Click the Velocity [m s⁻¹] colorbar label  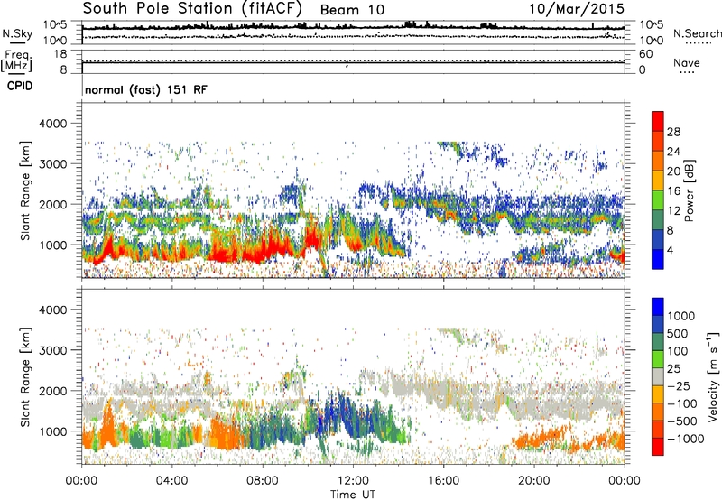pos(713,376)
